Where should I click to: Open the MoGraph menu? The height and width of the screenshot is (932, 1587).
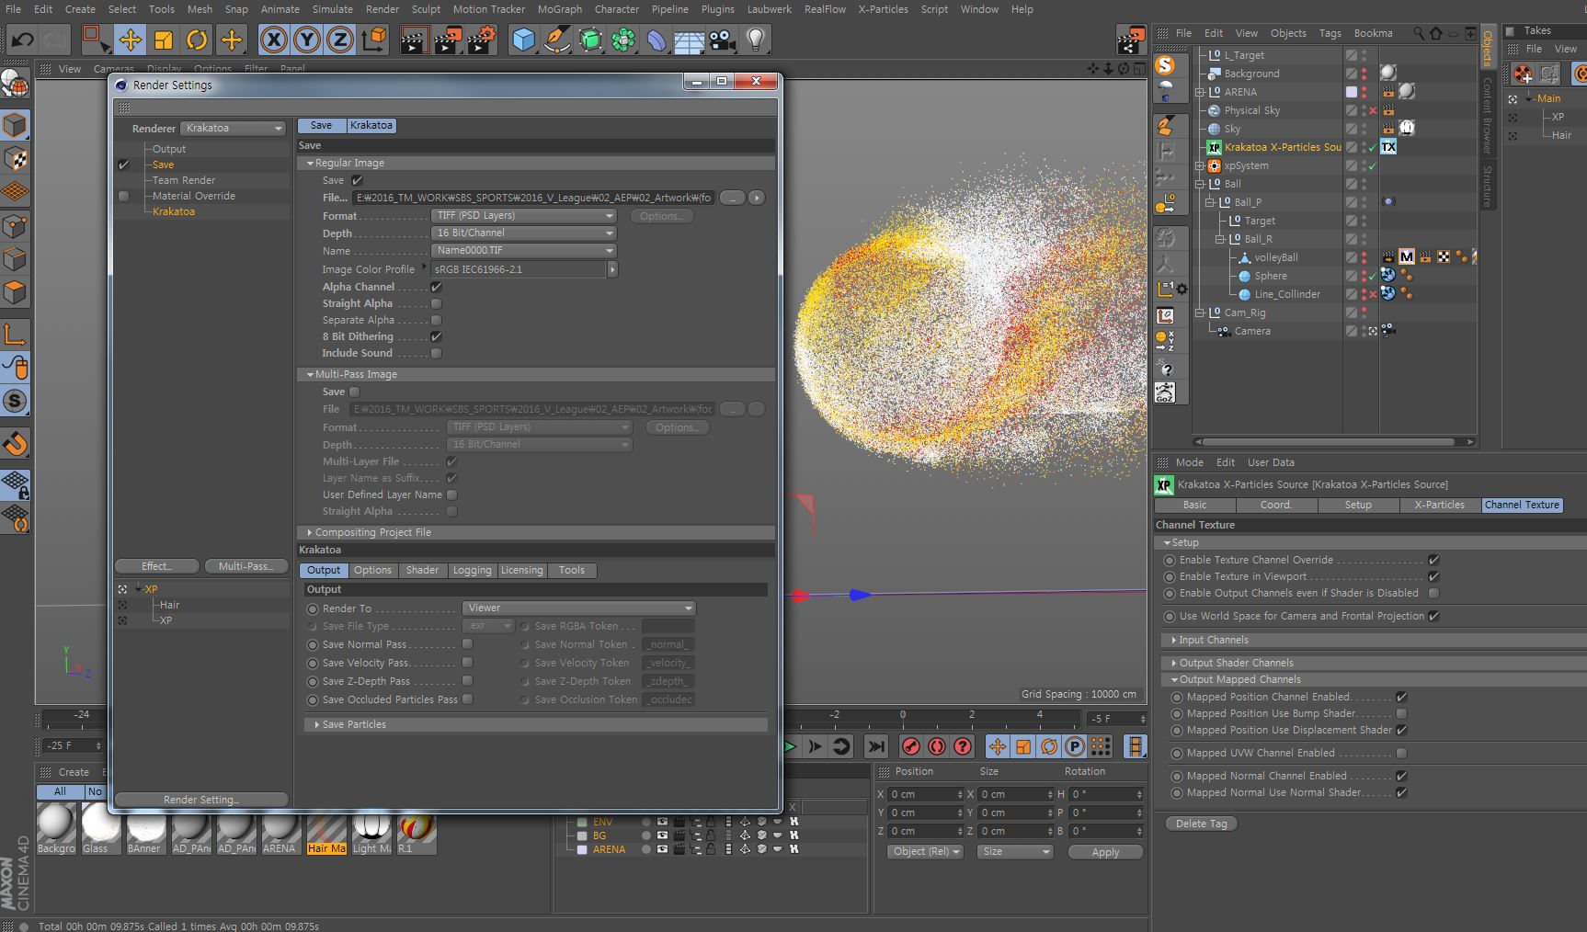pos(560,9)
